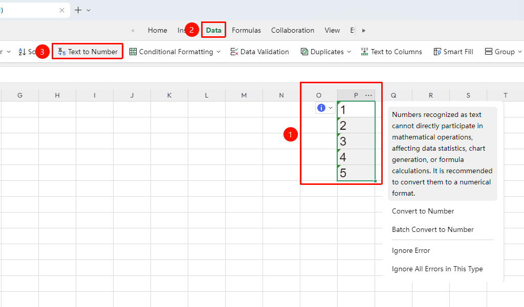This screenshot has width=524, height=307.
Task: Click the Duplicates icon
Action: [304, 52]
